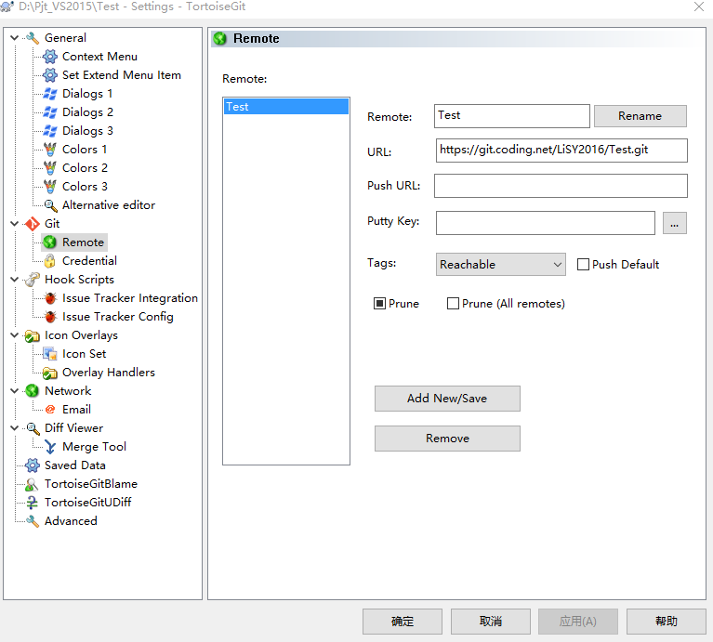Screen dimensions: 713x642
Task: Open the Context Menu settings page
Action: [x=99, y=57]
